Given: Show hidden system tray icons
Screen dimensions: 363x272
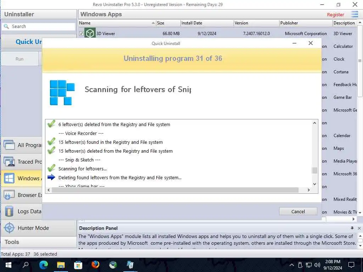Looking at the screenshot, I should pyautogui.click(x=292, y=265).
